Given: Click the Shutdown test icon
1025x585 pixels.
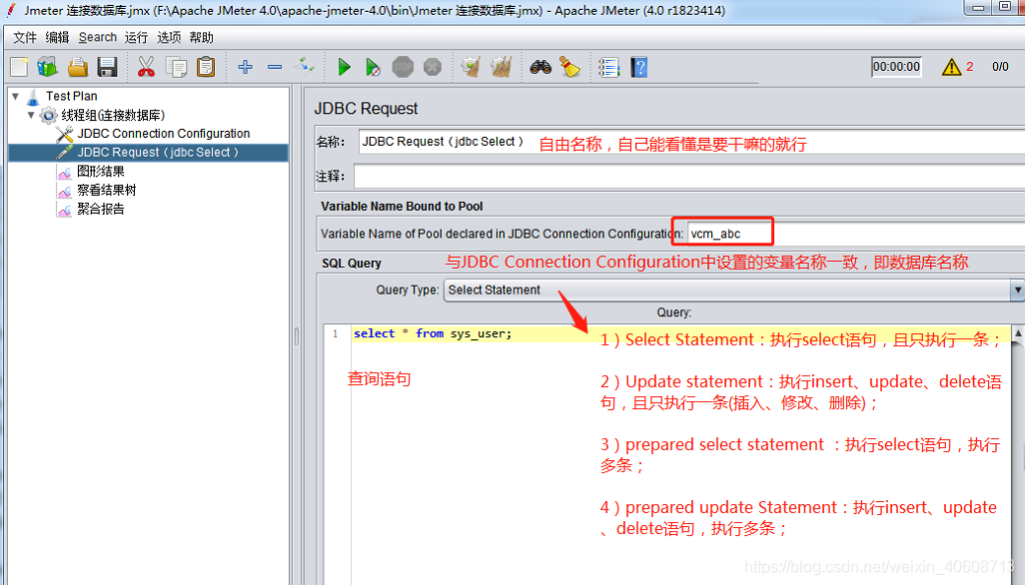Looking at the screenshot, I should (x=433, y=67).
